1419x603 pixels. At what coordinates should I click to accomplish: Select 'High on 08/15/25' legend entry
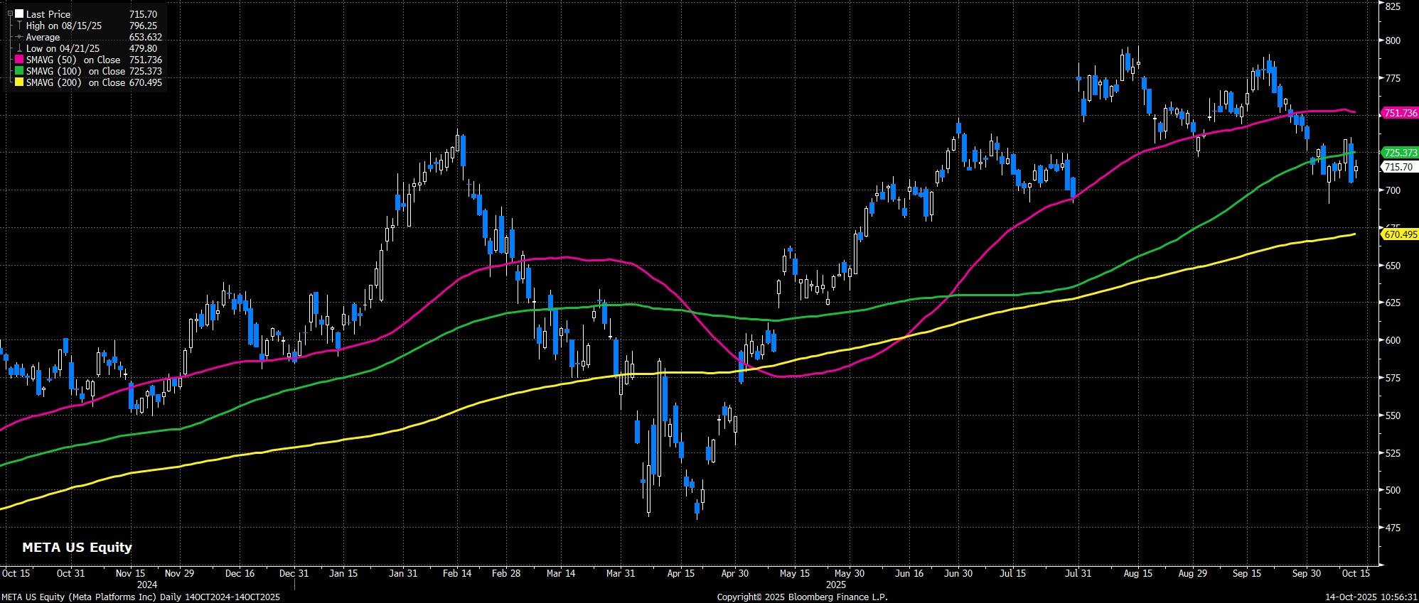tap(63, 26)
